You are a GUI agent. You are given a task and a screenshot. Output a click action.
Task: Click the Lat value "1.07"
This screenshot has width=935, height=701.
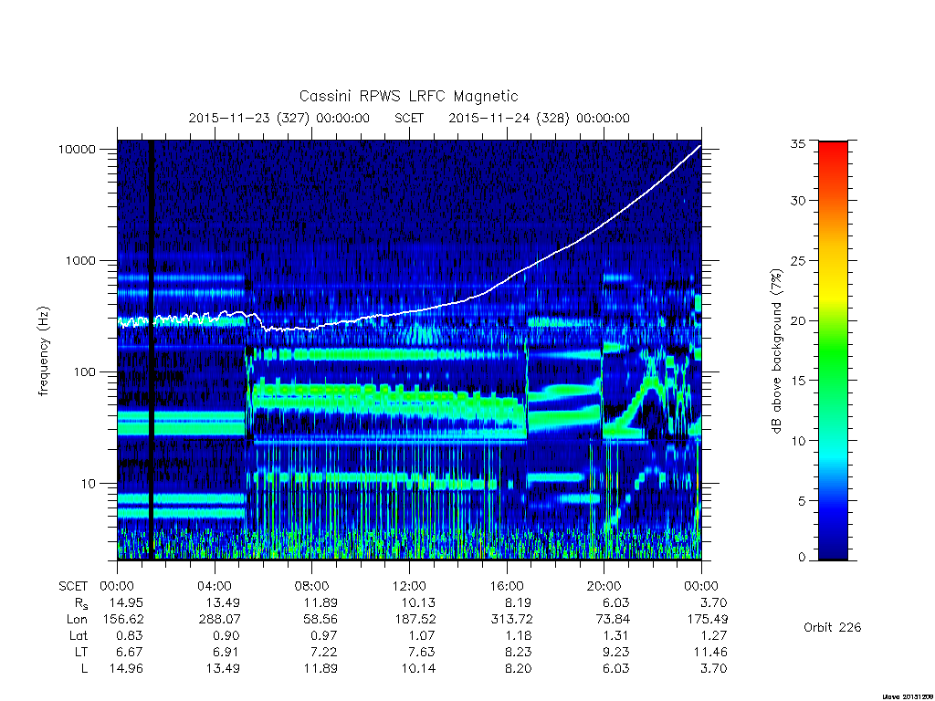pos(422,635)
